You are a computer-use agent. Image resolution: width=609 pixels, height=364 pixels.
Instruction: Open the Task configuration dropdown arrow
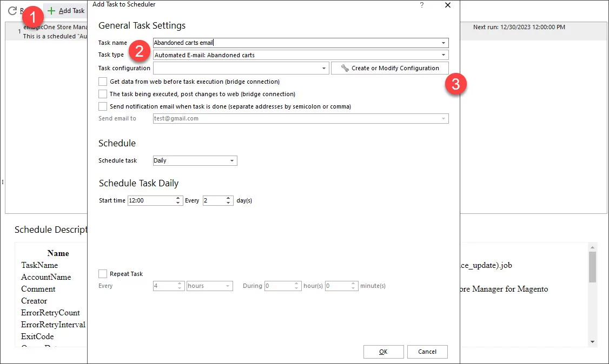[324, 68]
